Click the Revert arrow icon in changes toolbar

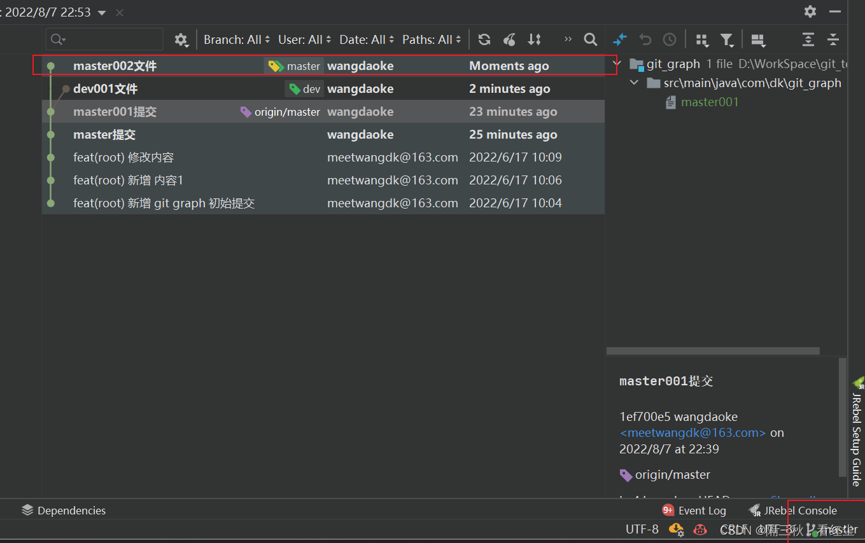tap(645, 39)
